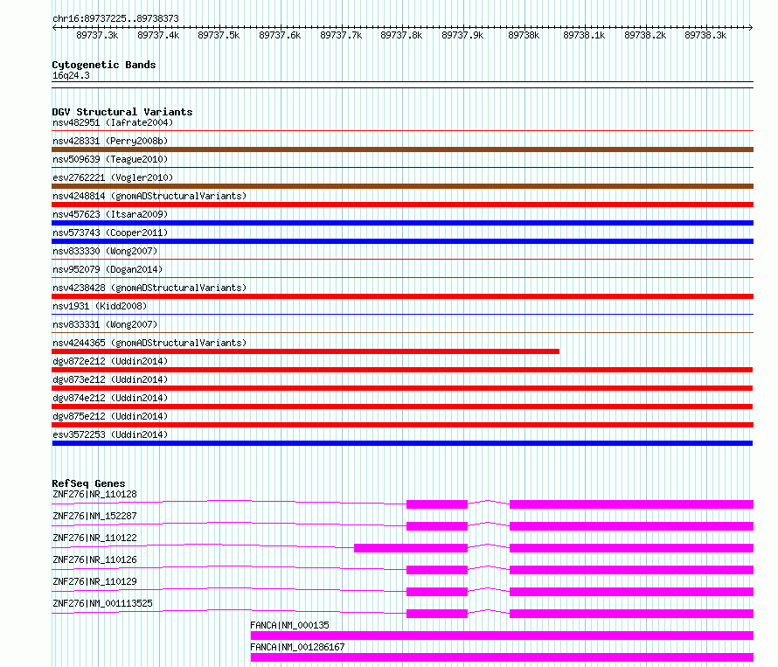778x667 pixels.
Task: Click the 89737.9k ruler tick label
Action: 462,35
